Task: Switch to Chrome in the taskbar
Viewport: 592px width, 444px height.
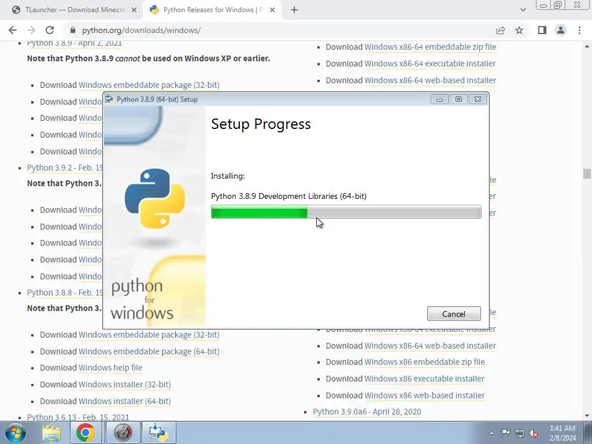Action: [86, 432]
